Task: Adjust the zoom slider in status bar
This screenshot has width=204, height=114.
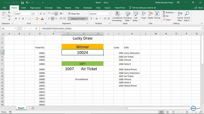Action: 187,112
